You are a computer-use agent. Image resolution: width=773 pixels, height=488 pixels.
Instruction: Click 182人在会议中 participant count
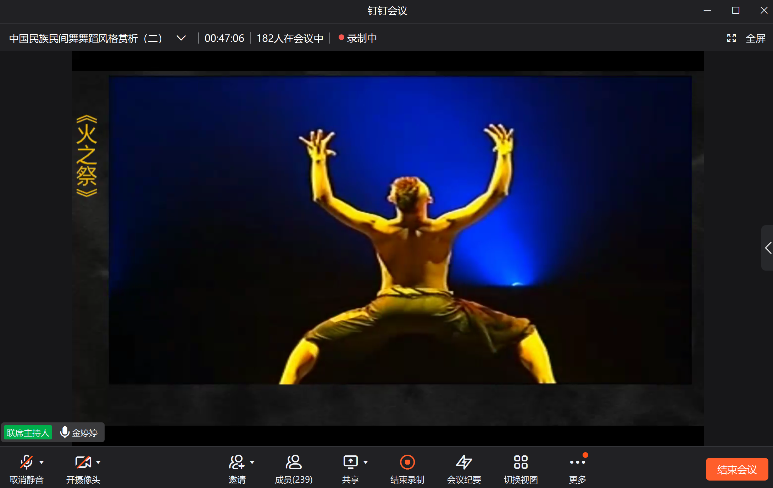[x=290, y=38]
